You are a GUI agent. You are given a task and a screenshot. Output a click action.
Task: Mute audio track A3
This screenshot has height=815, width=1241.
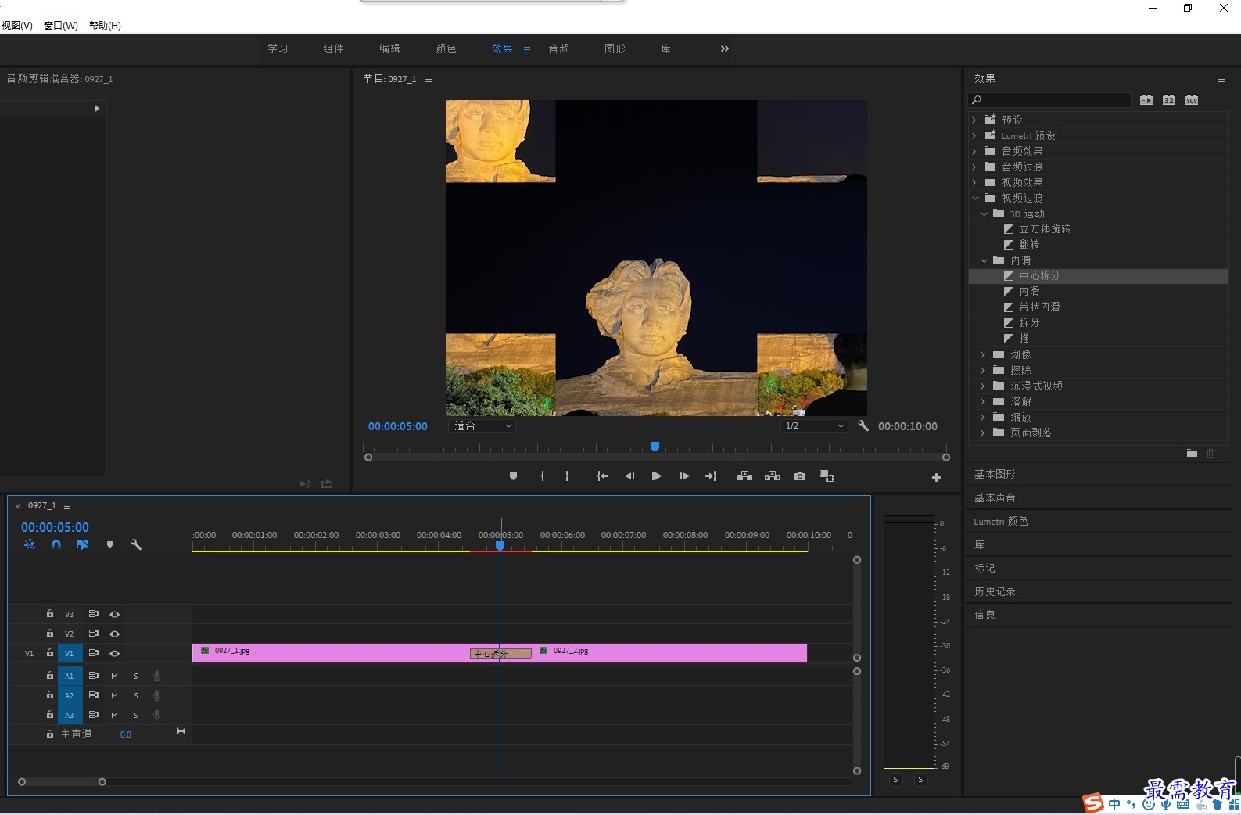pos(115,715)
